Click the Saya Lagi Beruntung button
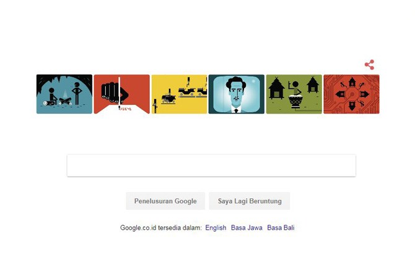The image size is (415, 260). [250, 201]
